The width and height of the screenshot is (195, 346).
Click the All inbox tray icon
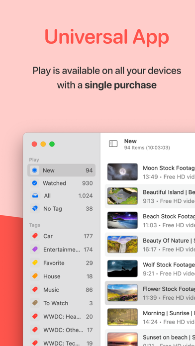coord(35,196)
